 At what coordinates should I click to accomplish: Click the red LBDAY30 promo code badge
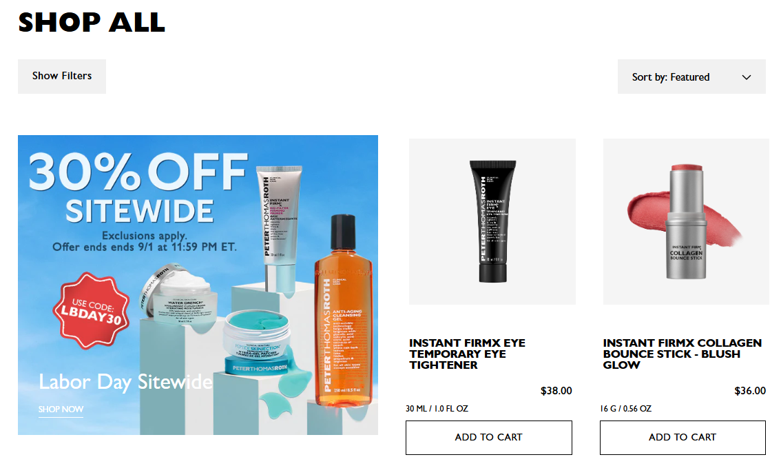(x=91, y=310)
